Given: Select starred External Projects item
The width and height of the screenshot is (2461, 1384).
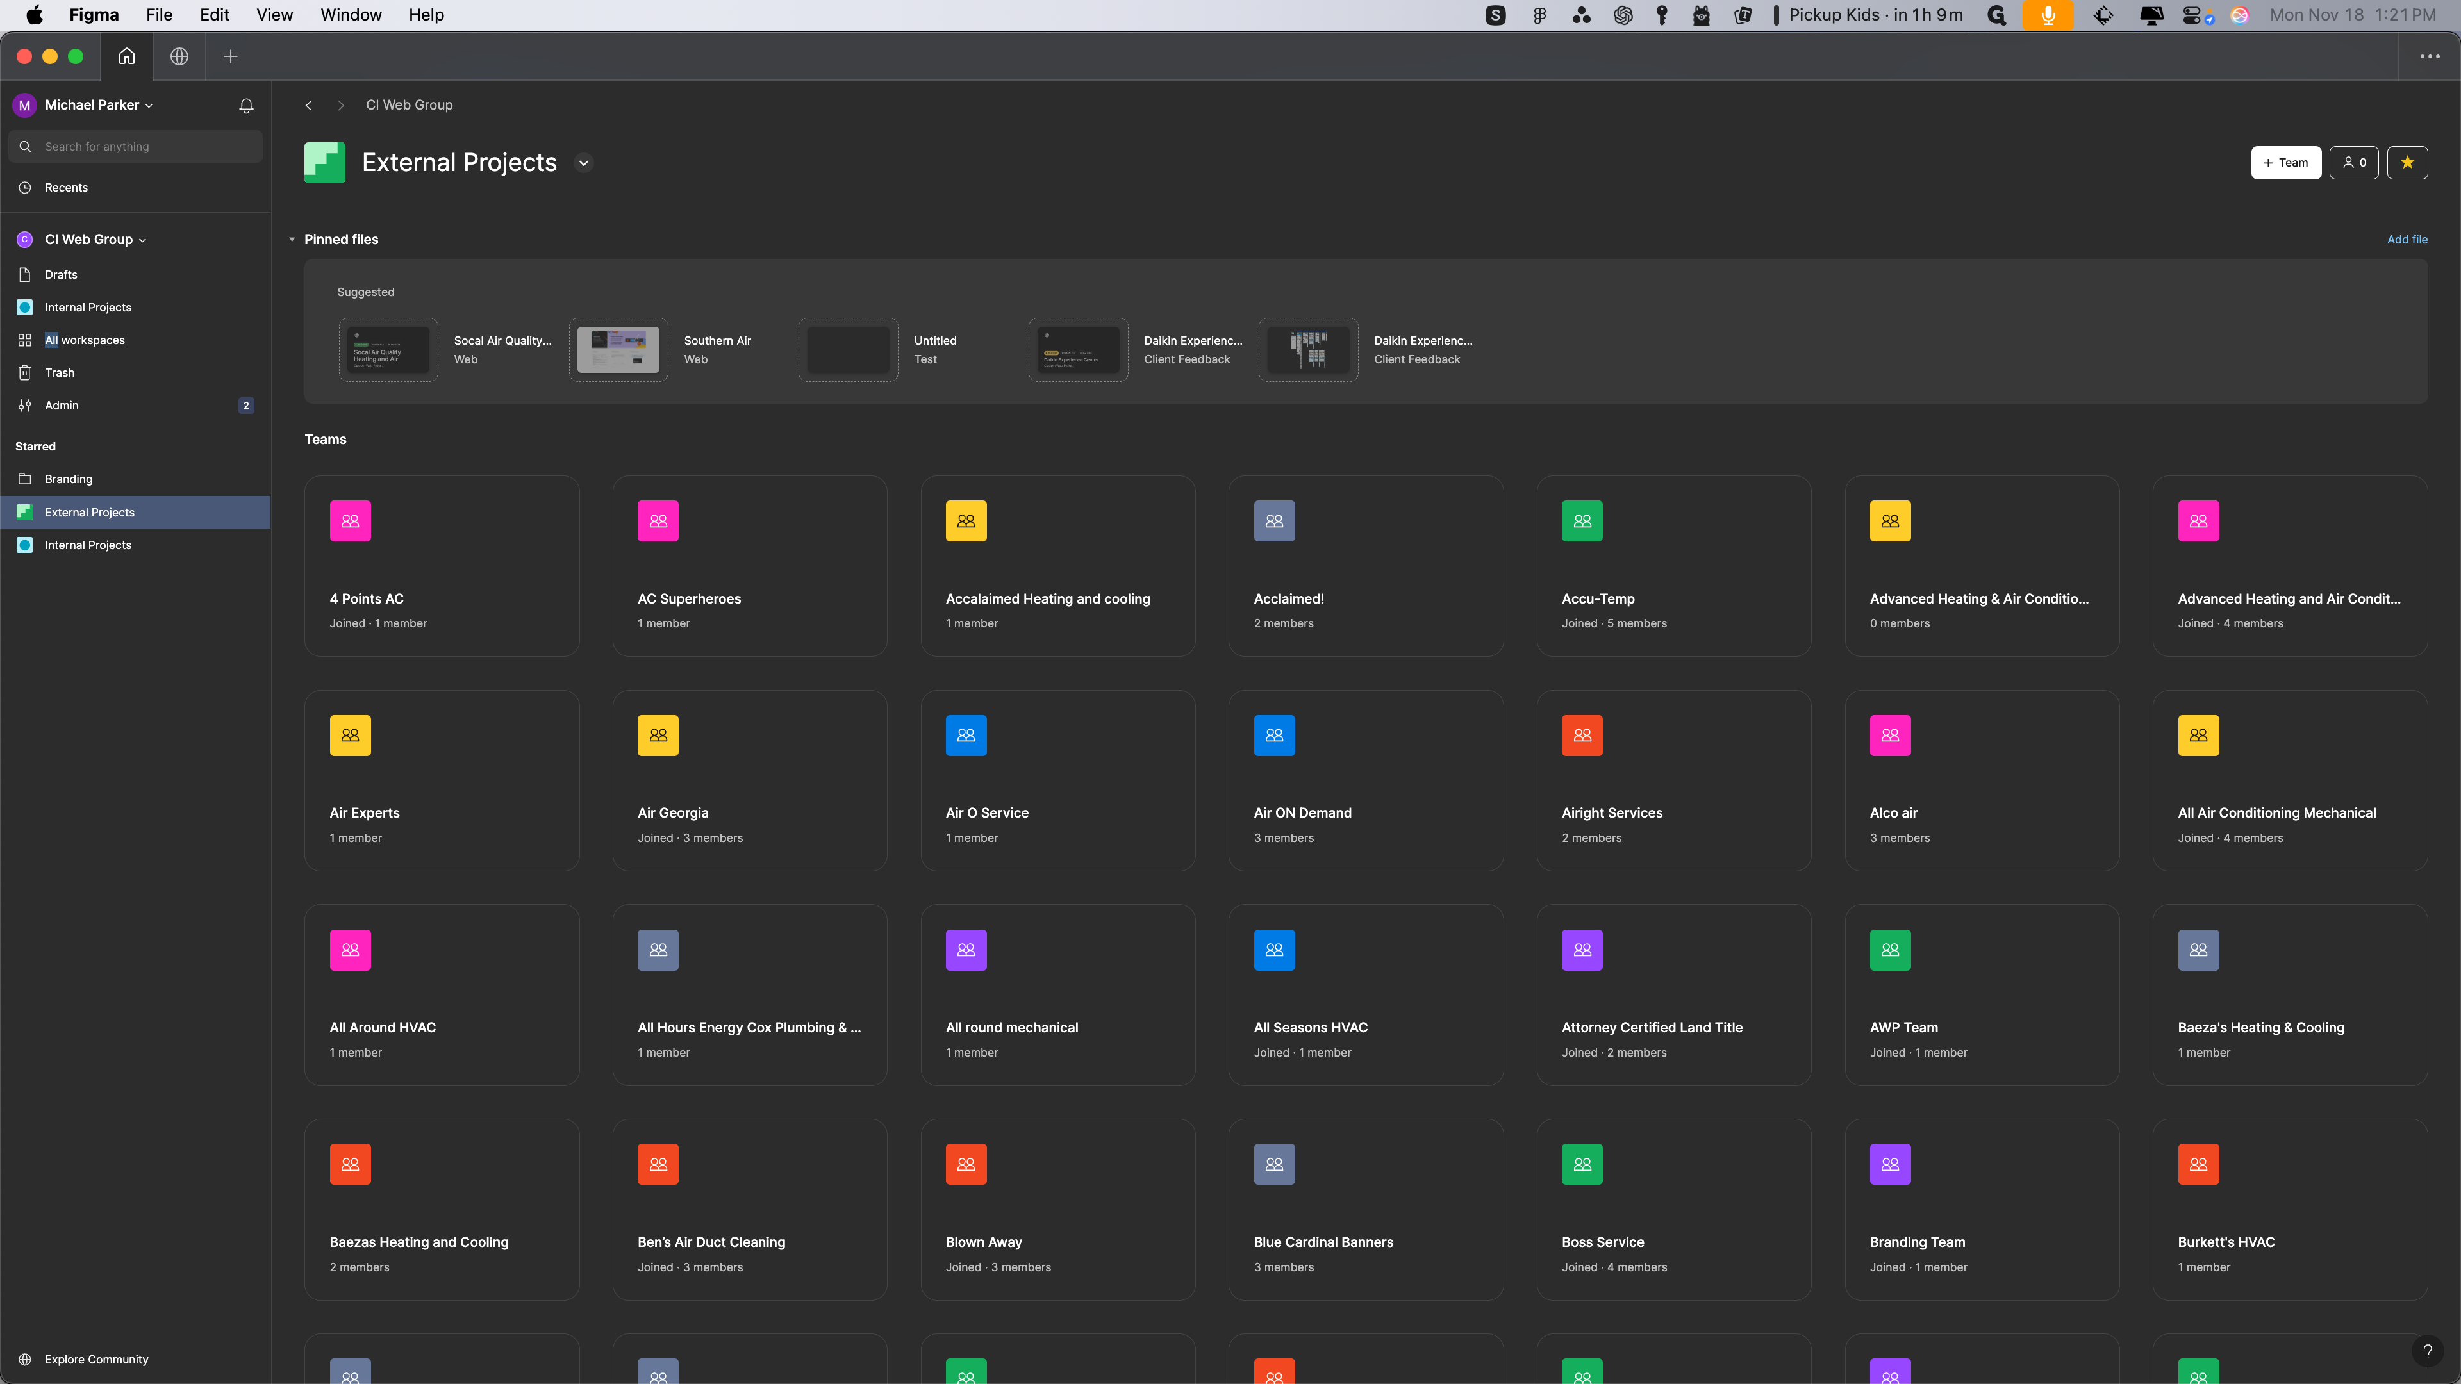Looking at the screenshot, I should [x=136, y=512].
